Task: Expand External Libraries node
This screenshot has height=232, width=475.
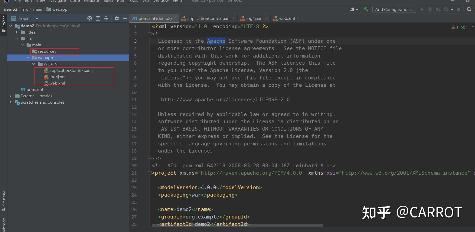Action: click(x=10, y=96)
